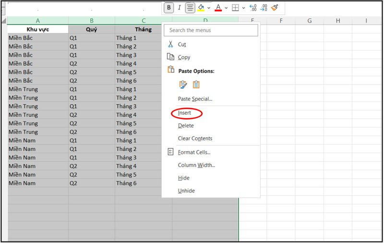Screen dimensions: 384x243
Task: Select the Format Painter brush
Action: click(275, 8)
